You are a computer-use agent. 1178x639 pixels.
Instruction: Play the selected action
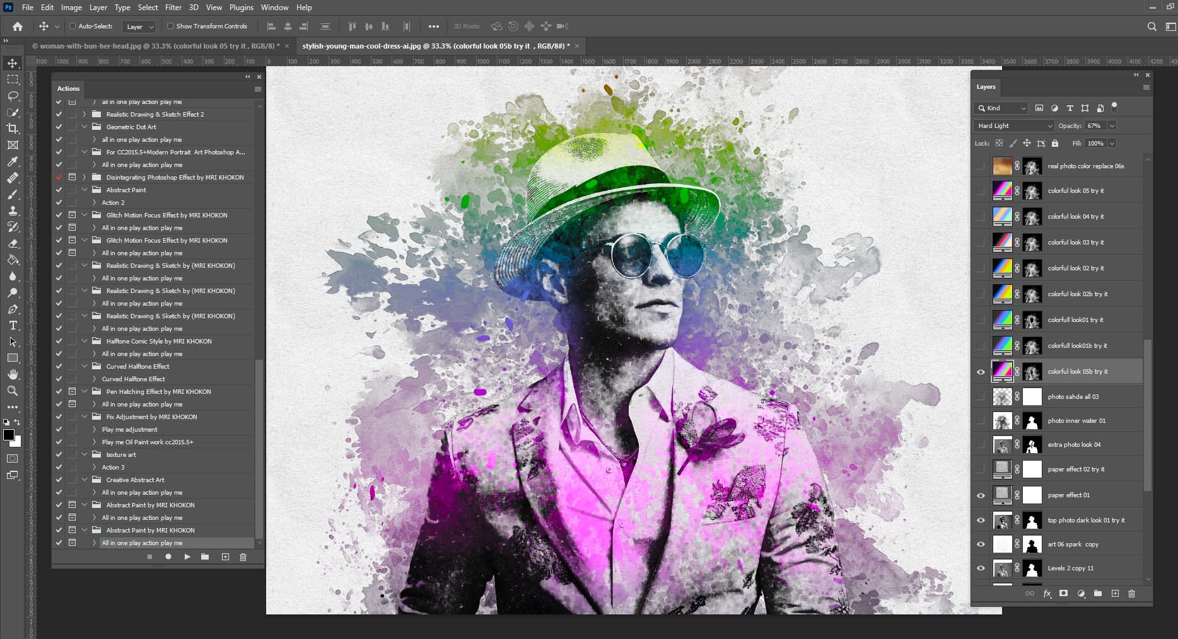187,556
